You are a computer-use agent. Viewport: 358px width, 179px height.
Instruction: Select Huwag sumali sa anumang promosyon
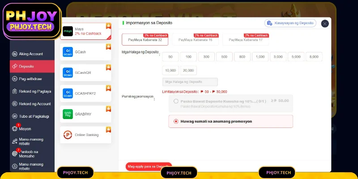230,121
